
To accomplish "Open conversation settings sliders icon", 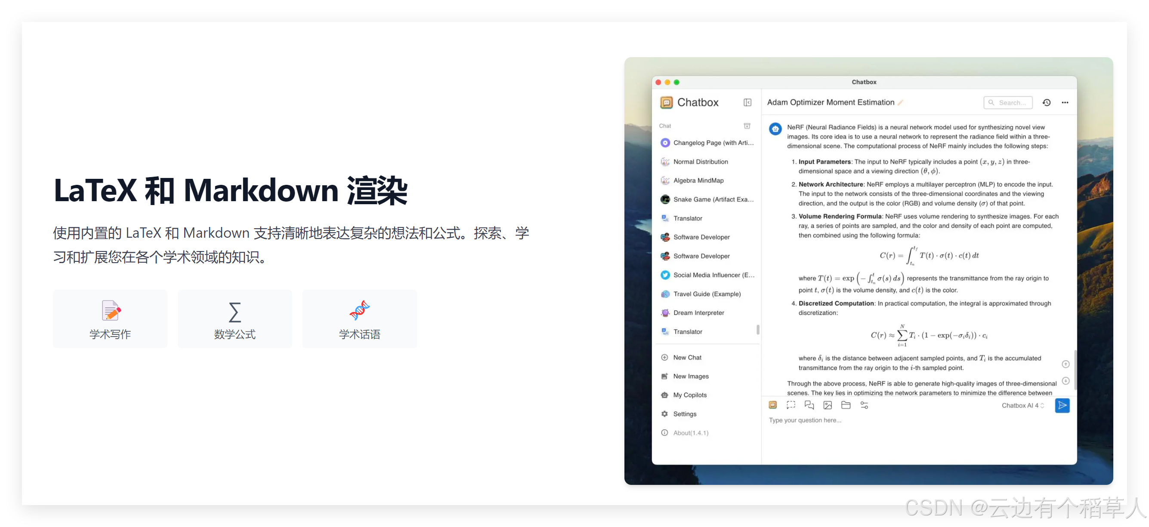I will (864, 405).
